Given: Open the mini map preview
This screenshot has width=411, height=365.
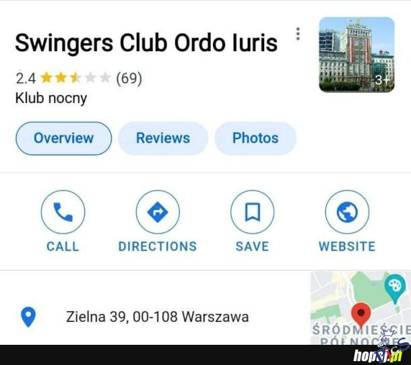Looking at the screenshot, I should 360,308.
